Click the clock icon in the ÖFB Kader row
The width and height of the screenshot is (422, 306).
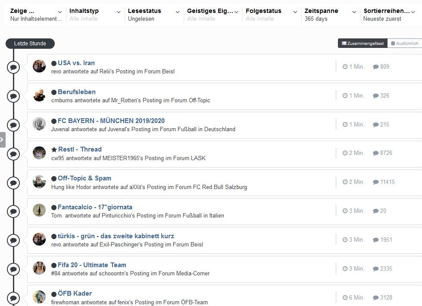tap(345, 297)
